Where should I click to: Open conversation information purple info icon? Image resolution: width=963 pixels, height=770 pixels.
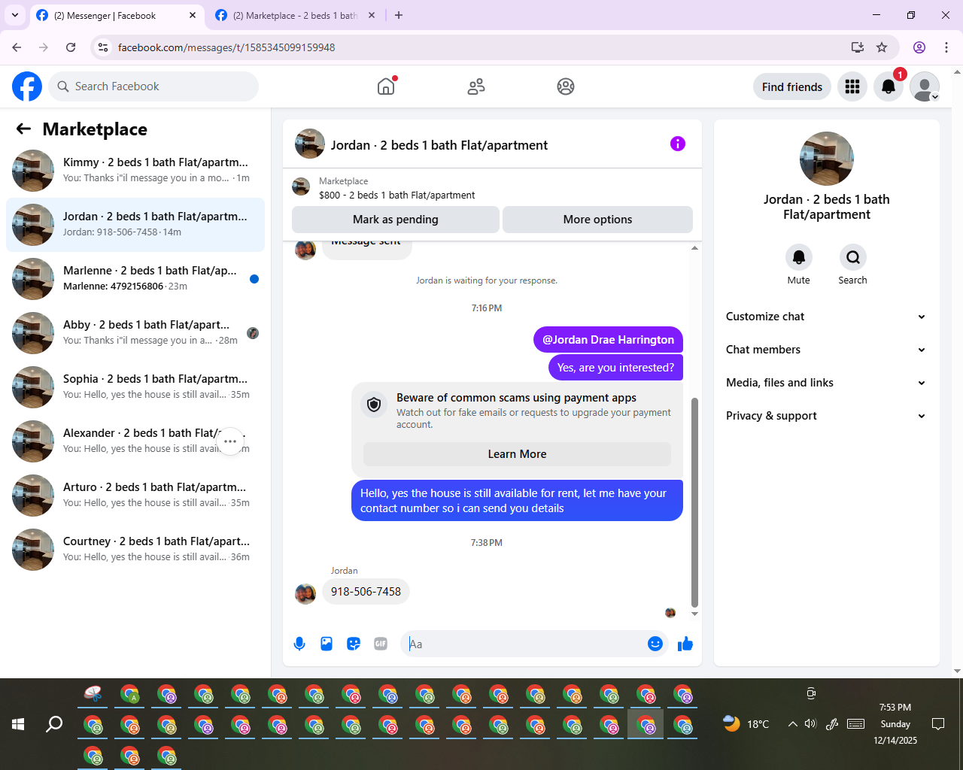[678, 144]
